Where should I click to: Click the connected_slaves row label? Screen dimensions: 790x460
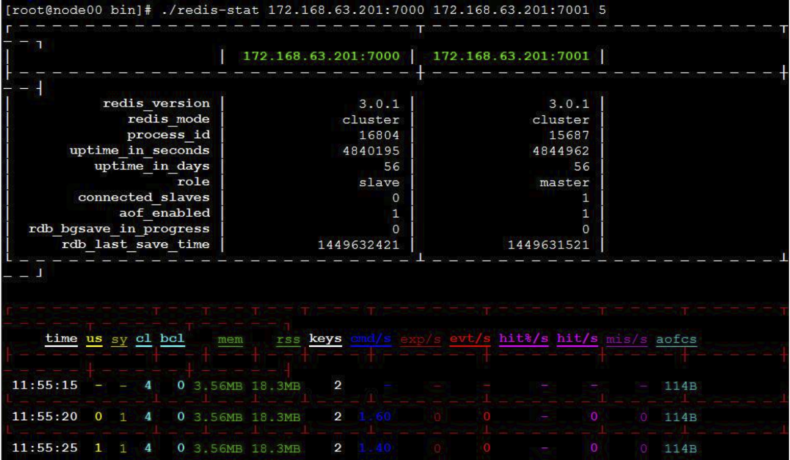click(x=144, y=197)
